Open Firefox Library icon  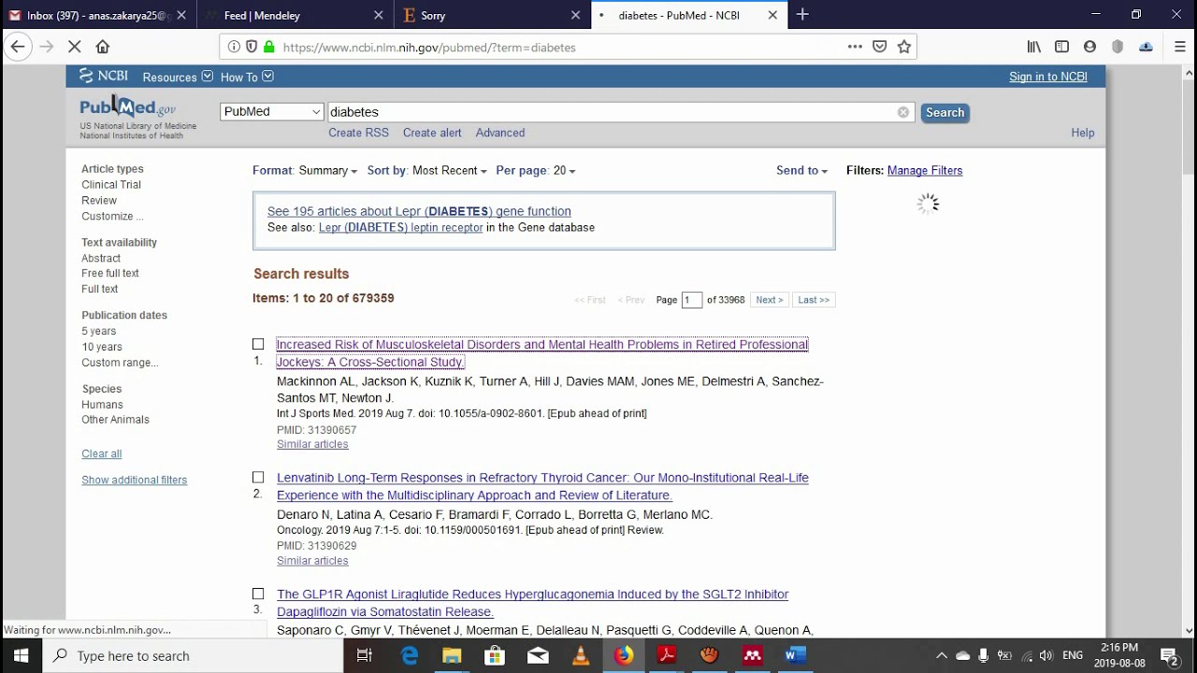(x=1034, y=47)
